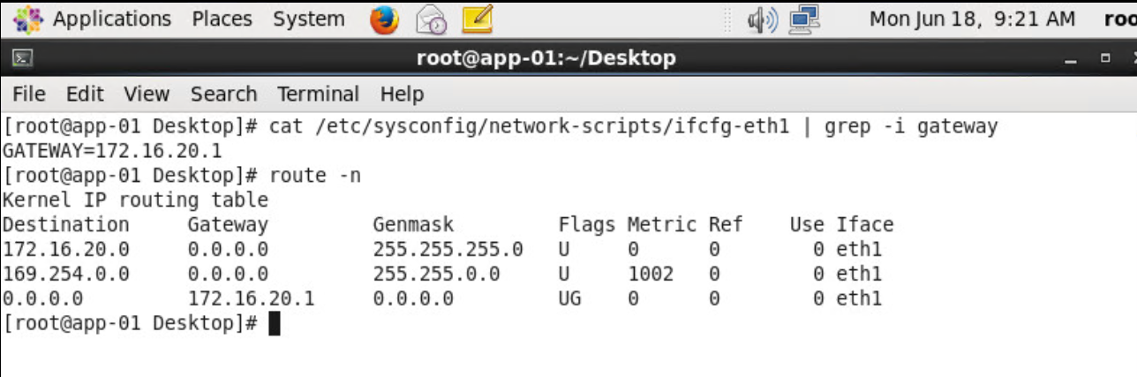Viewport: 1137px width, 377px height.
Task: Open the Terminal menu item
Action: click(318, 94)
